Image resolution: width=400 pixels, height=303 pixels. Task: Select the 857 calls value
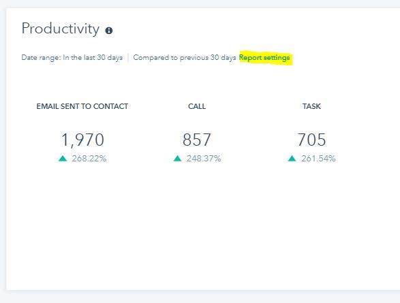[x=197, y=140]
